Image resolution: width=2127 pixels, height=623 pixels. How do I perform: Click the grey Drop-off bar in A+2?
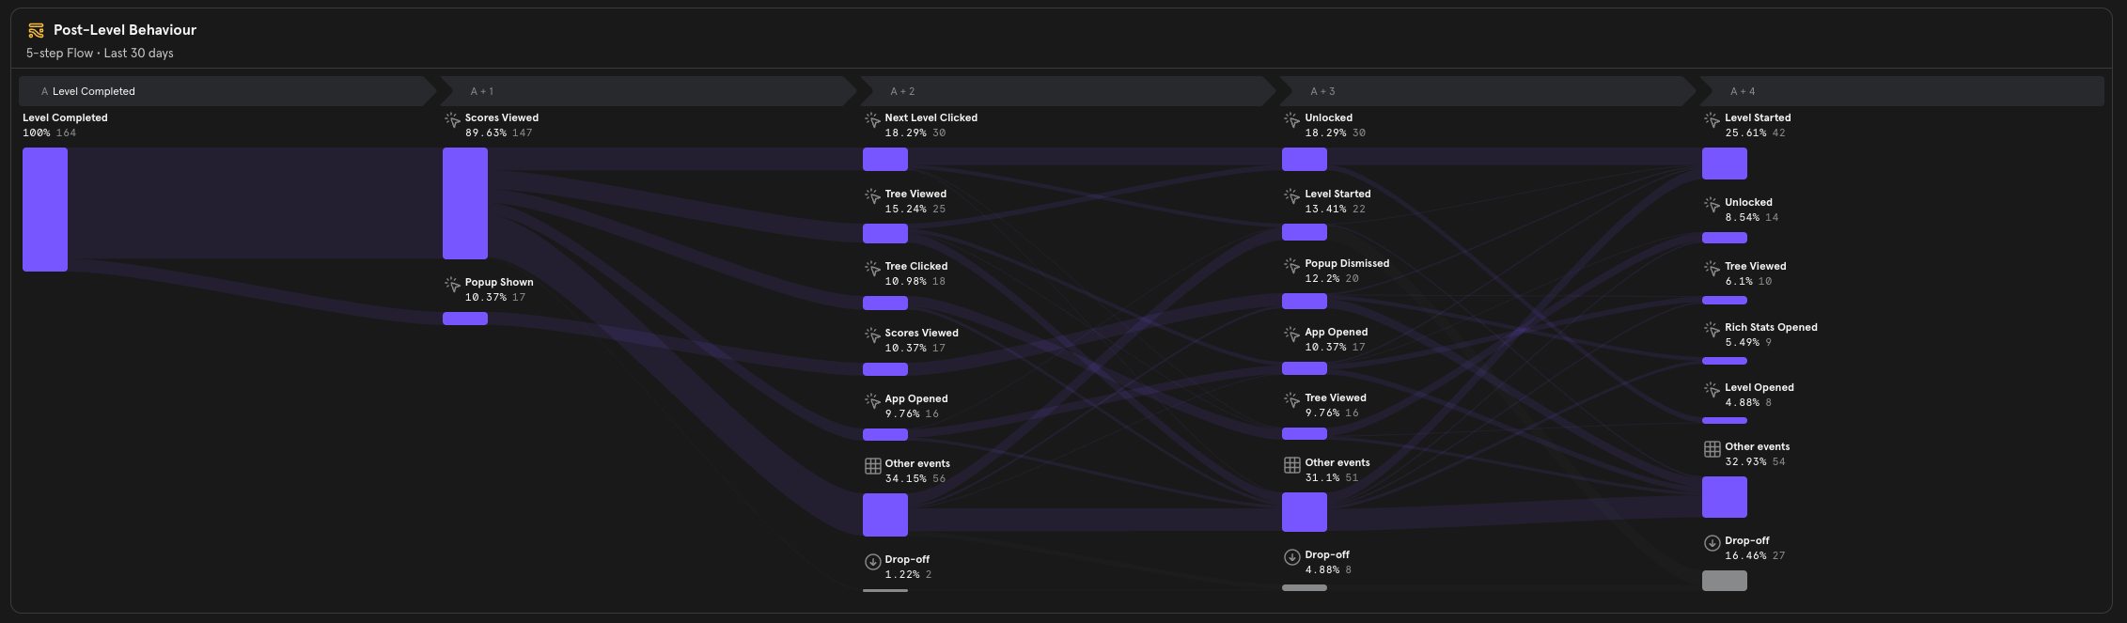click(x=885, y=590)
